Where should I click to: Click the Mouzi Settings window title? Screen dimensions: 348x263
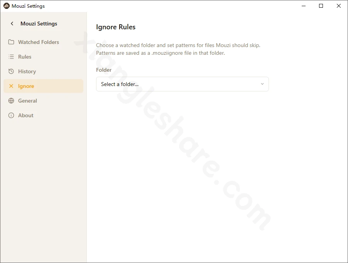(28, 6)
